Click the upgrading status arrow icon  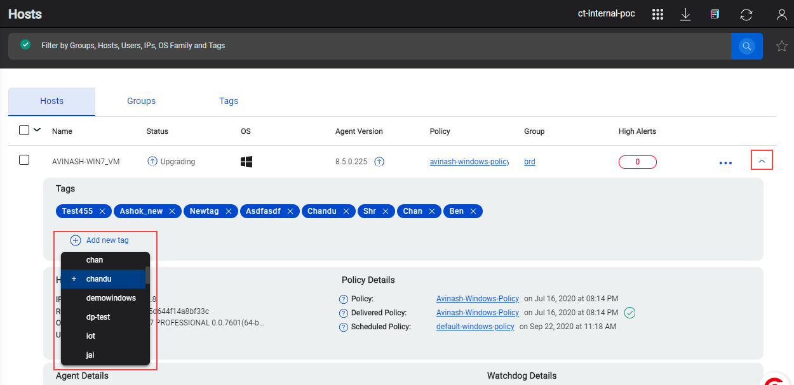pyautogui.click(x=152, y=162)
